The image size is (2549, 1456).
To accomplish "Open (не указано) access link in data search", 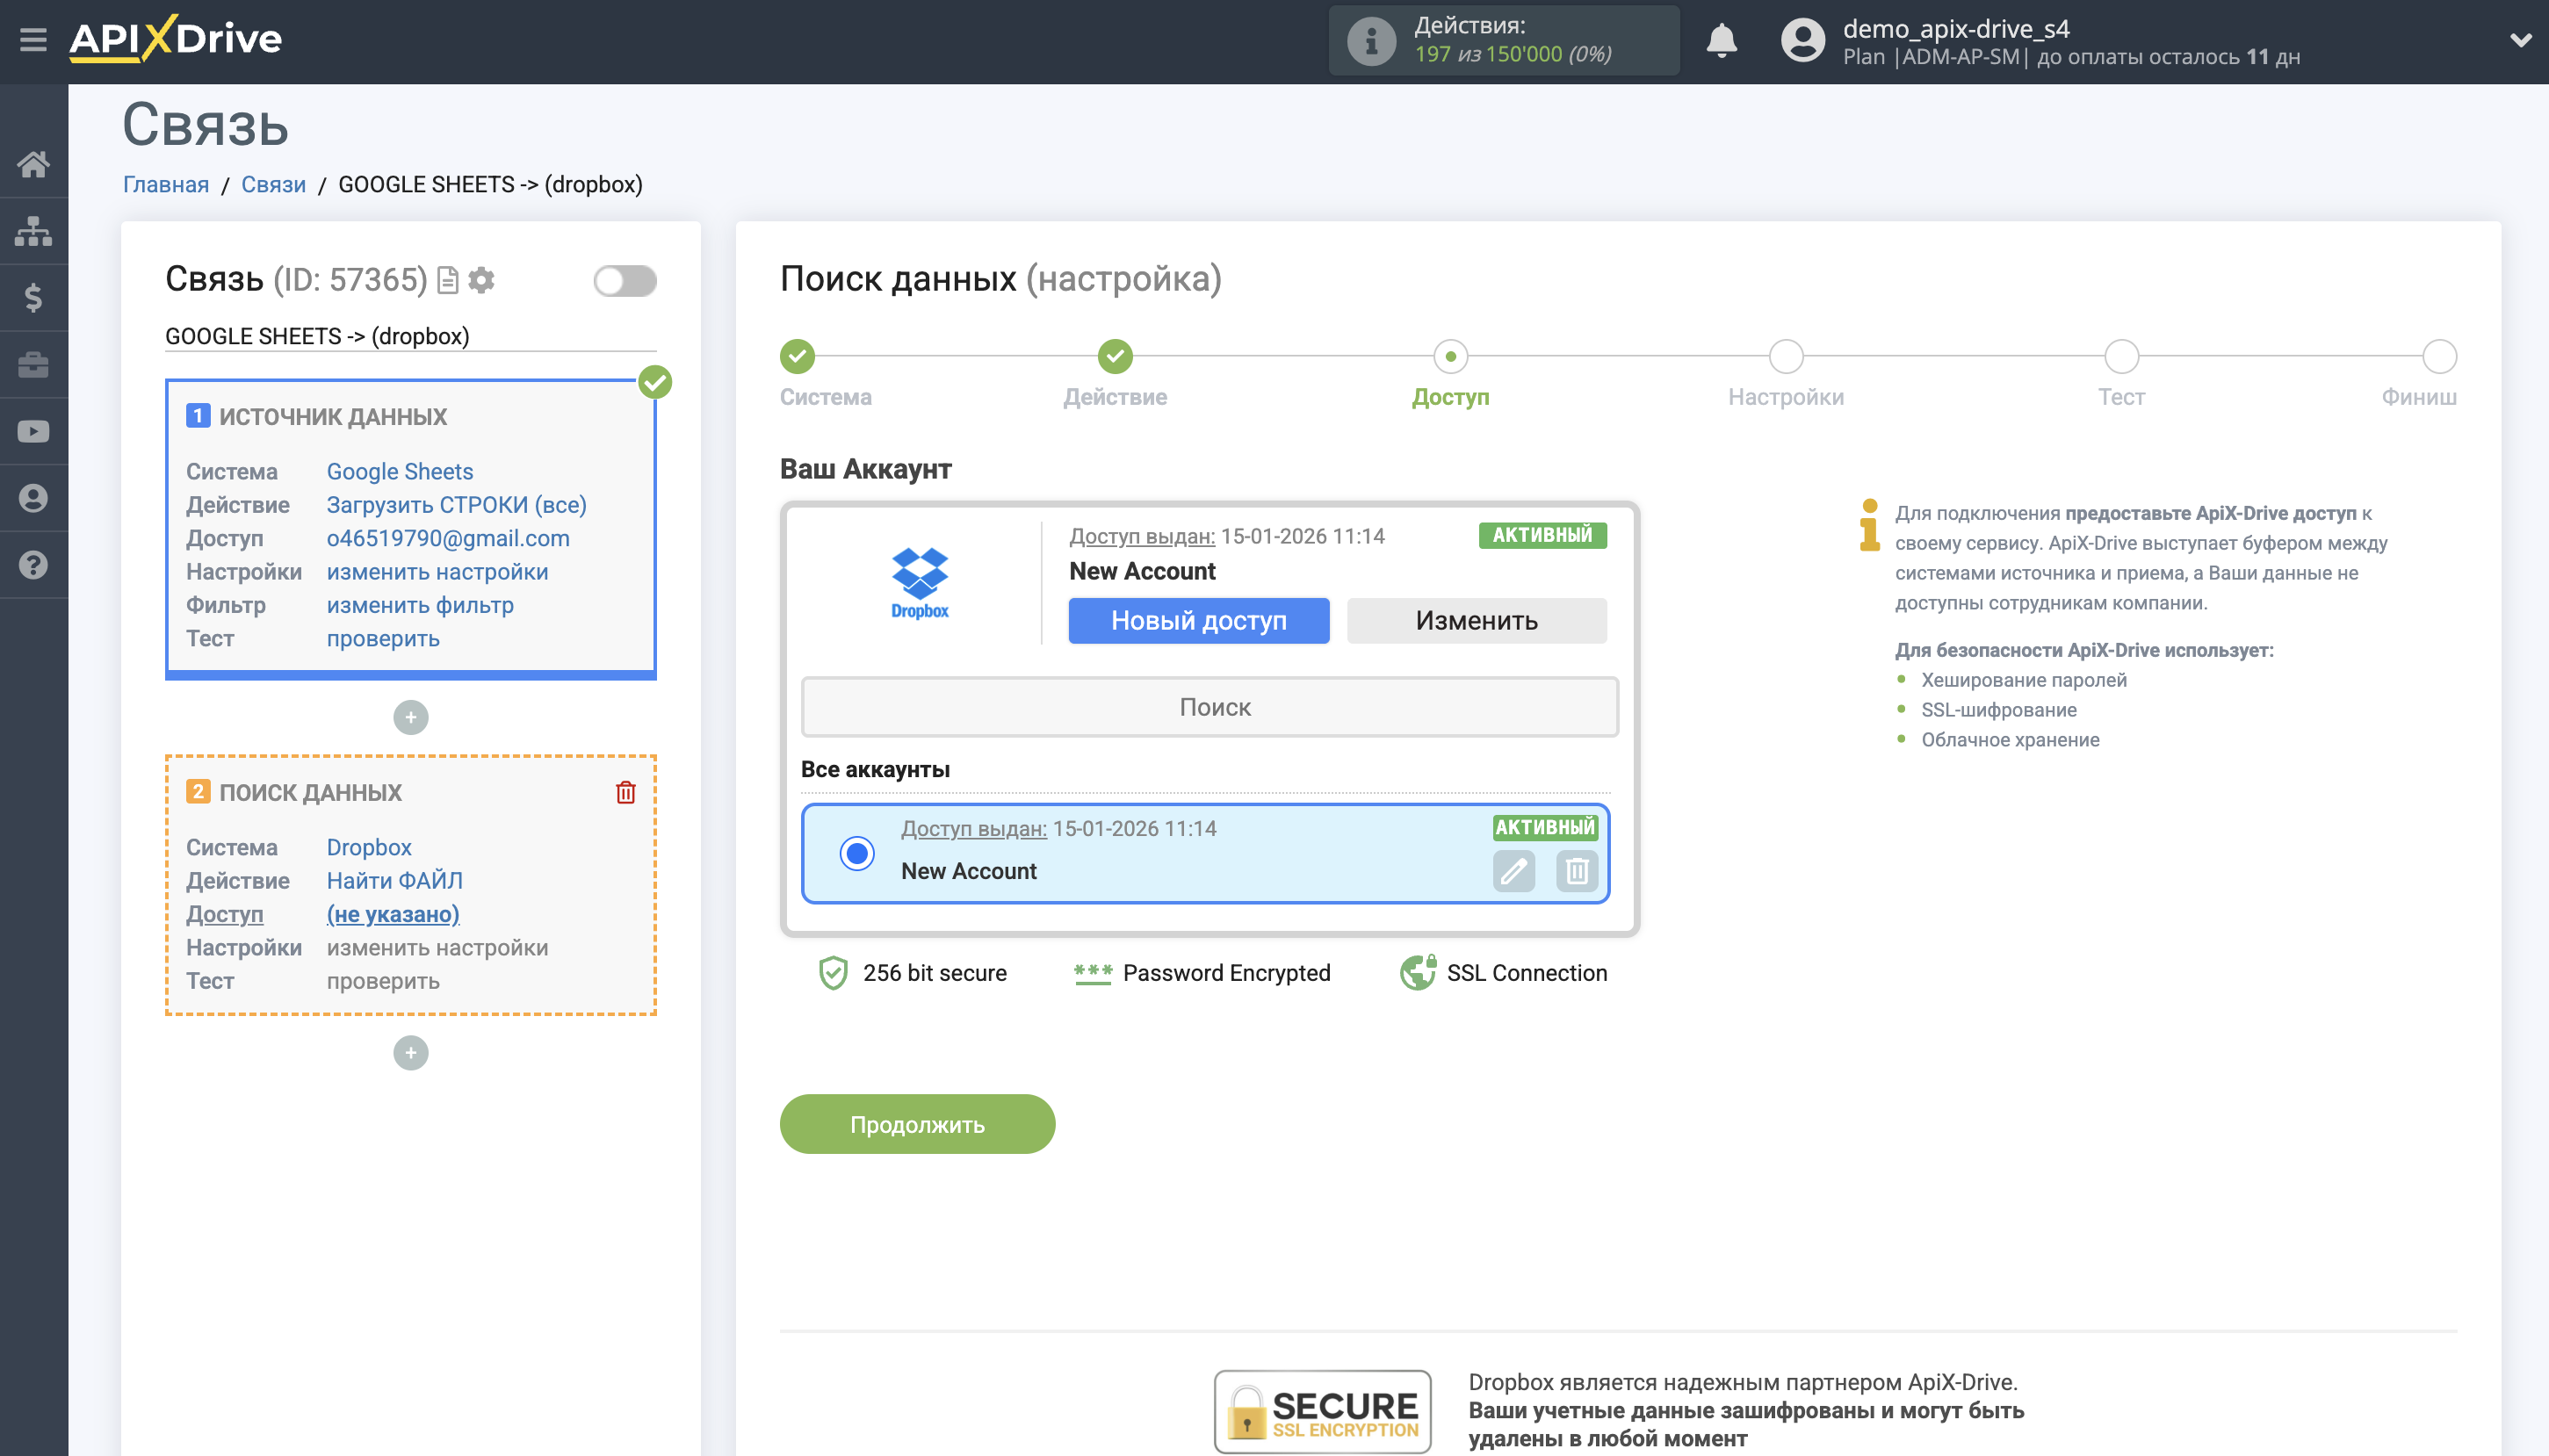I will click(x=393, y=913).
